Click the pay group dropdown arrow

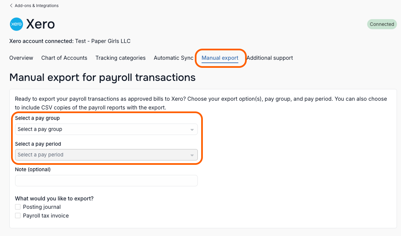[x=192, y=130]
